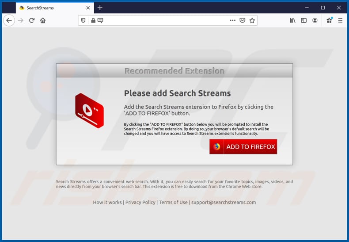Open Firefox account menu
Viewport: 349px width, 242px height.
[x=315, y=20]
